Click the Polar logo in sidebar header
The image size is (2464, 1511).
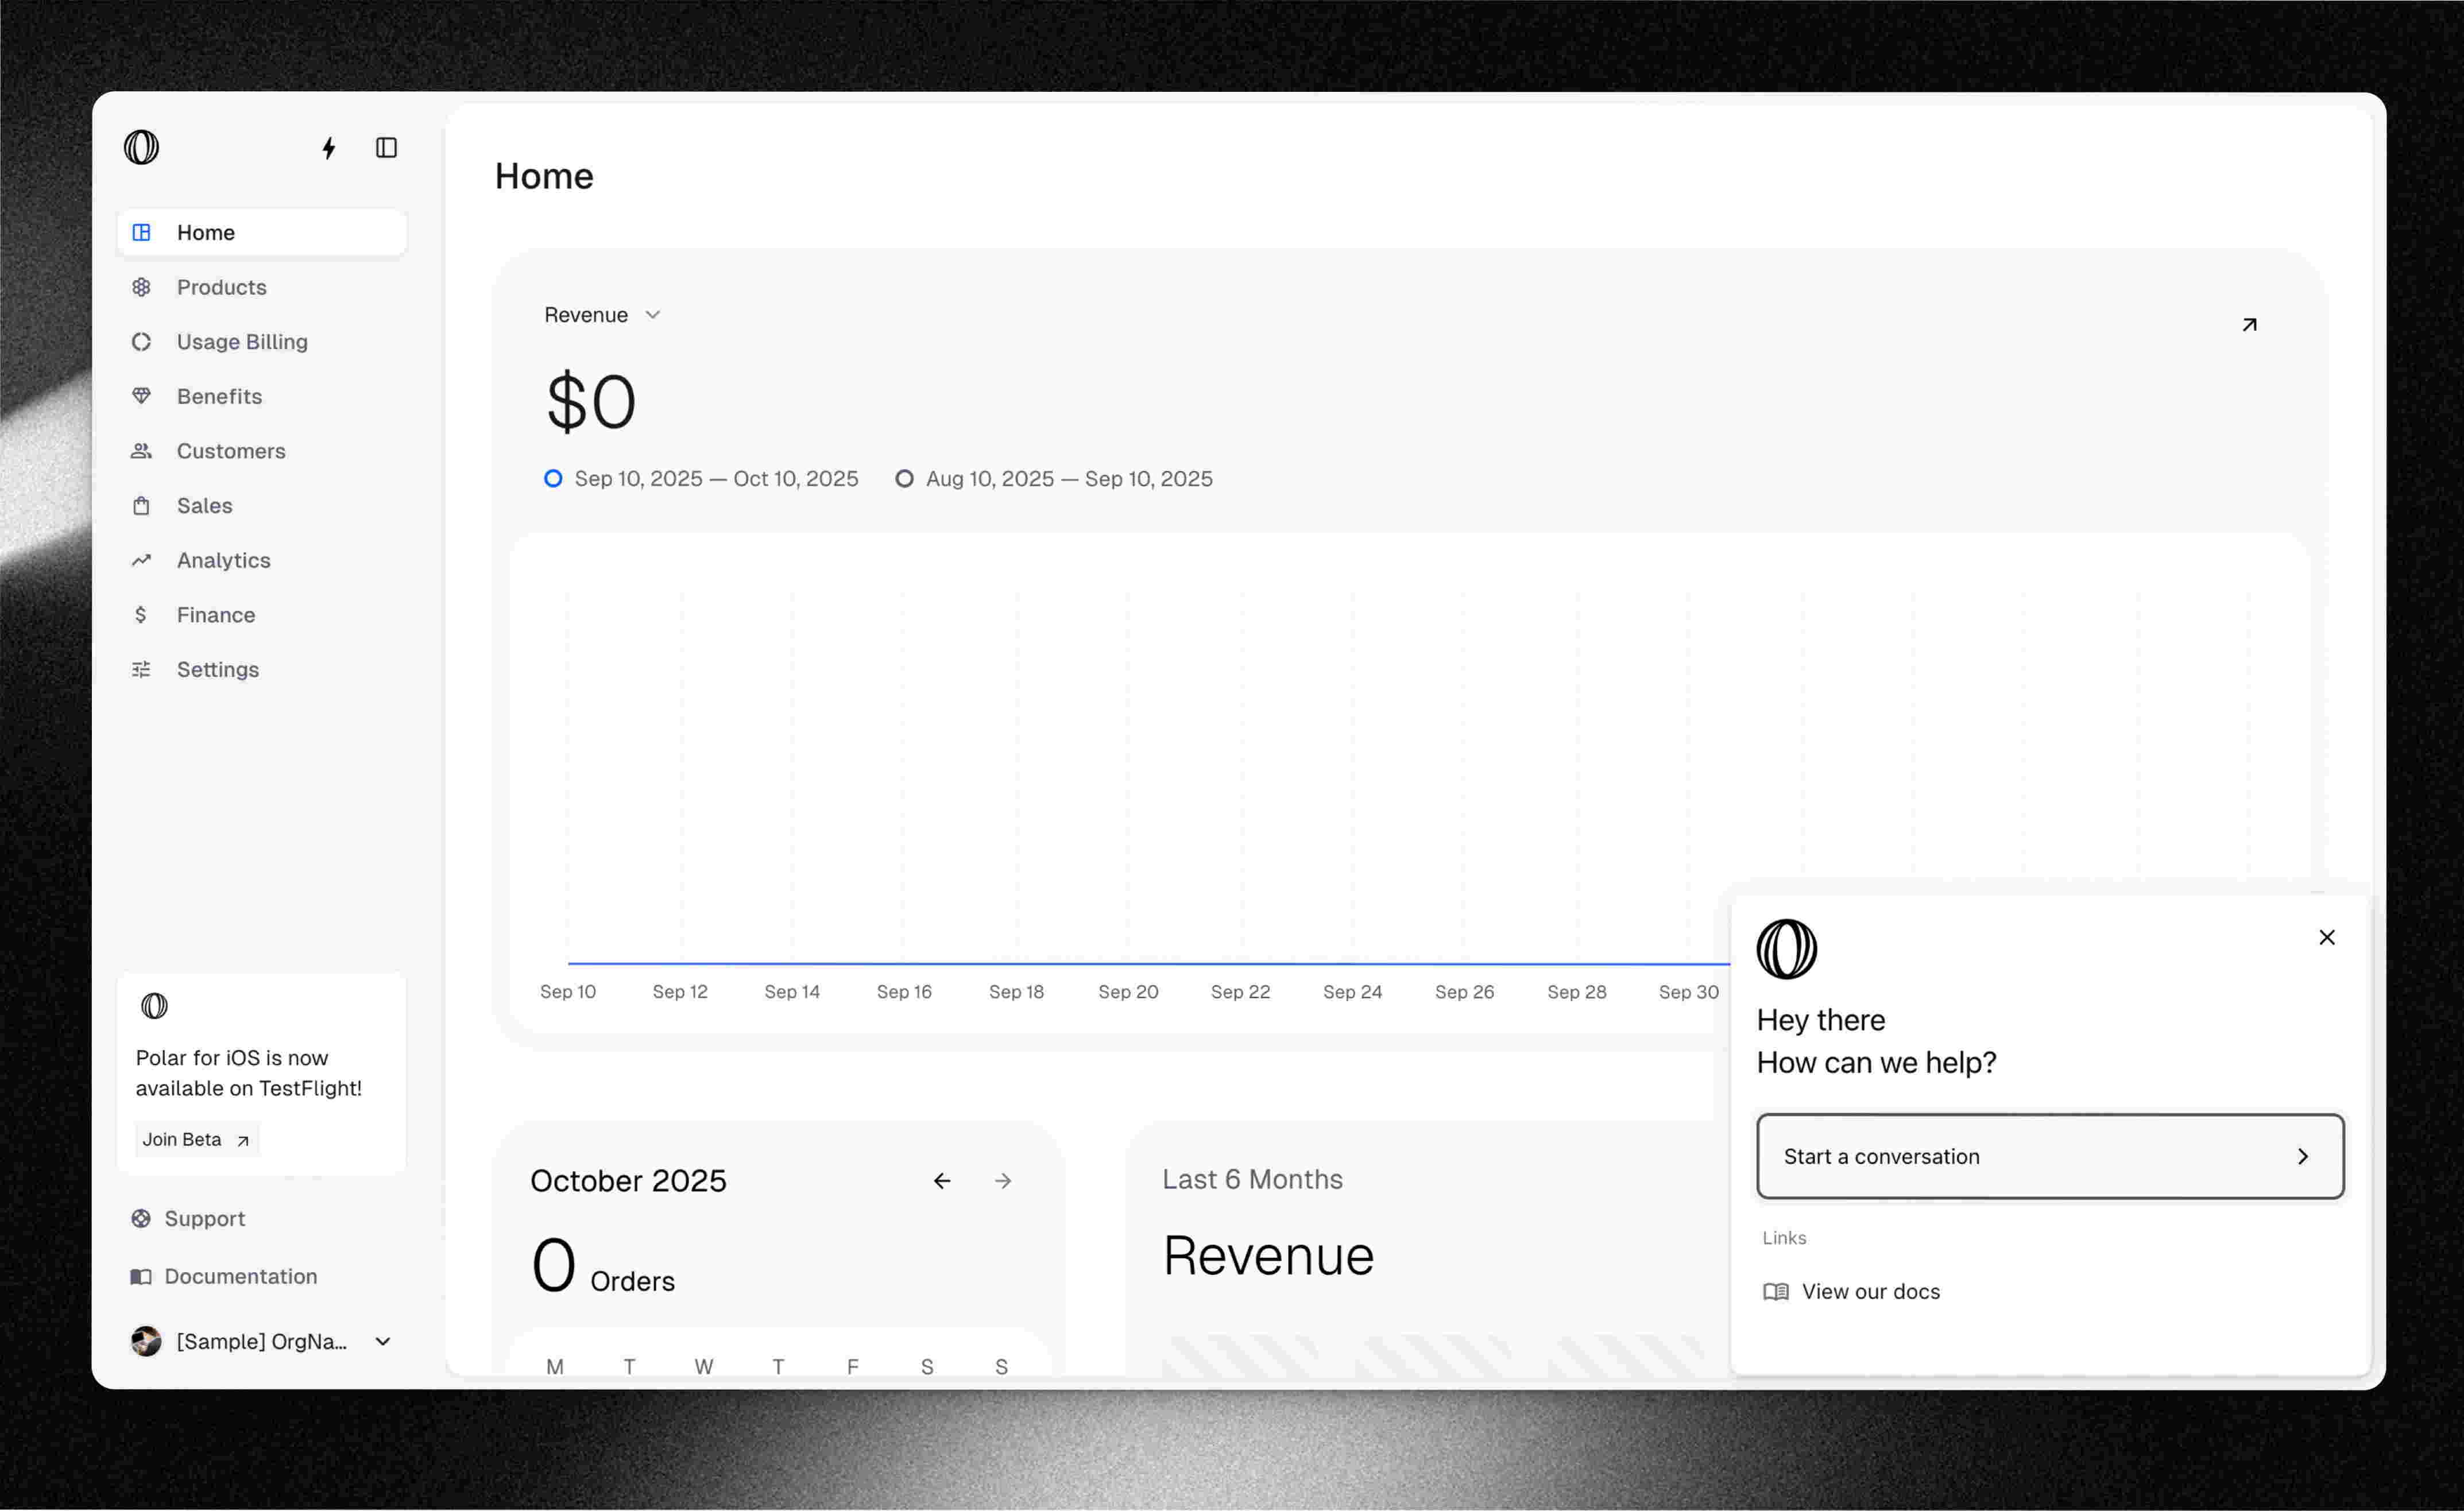pos(142,148)
